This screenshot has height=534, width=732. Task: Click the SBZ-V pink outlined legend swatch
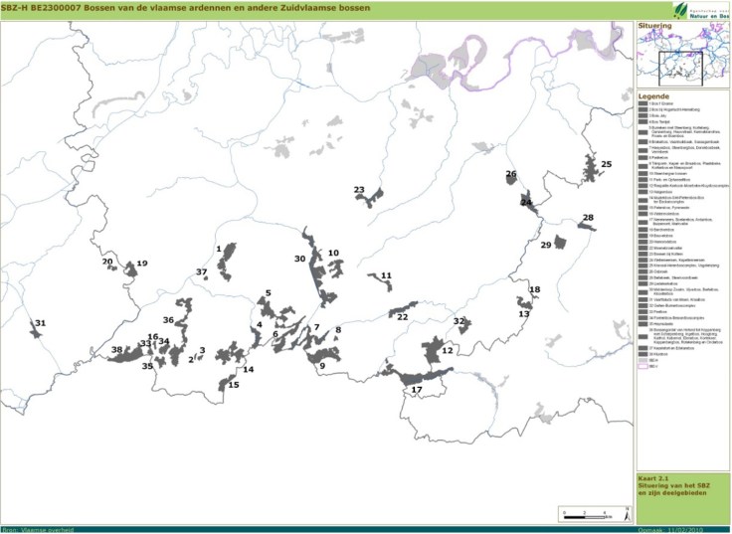click(643, 367)
